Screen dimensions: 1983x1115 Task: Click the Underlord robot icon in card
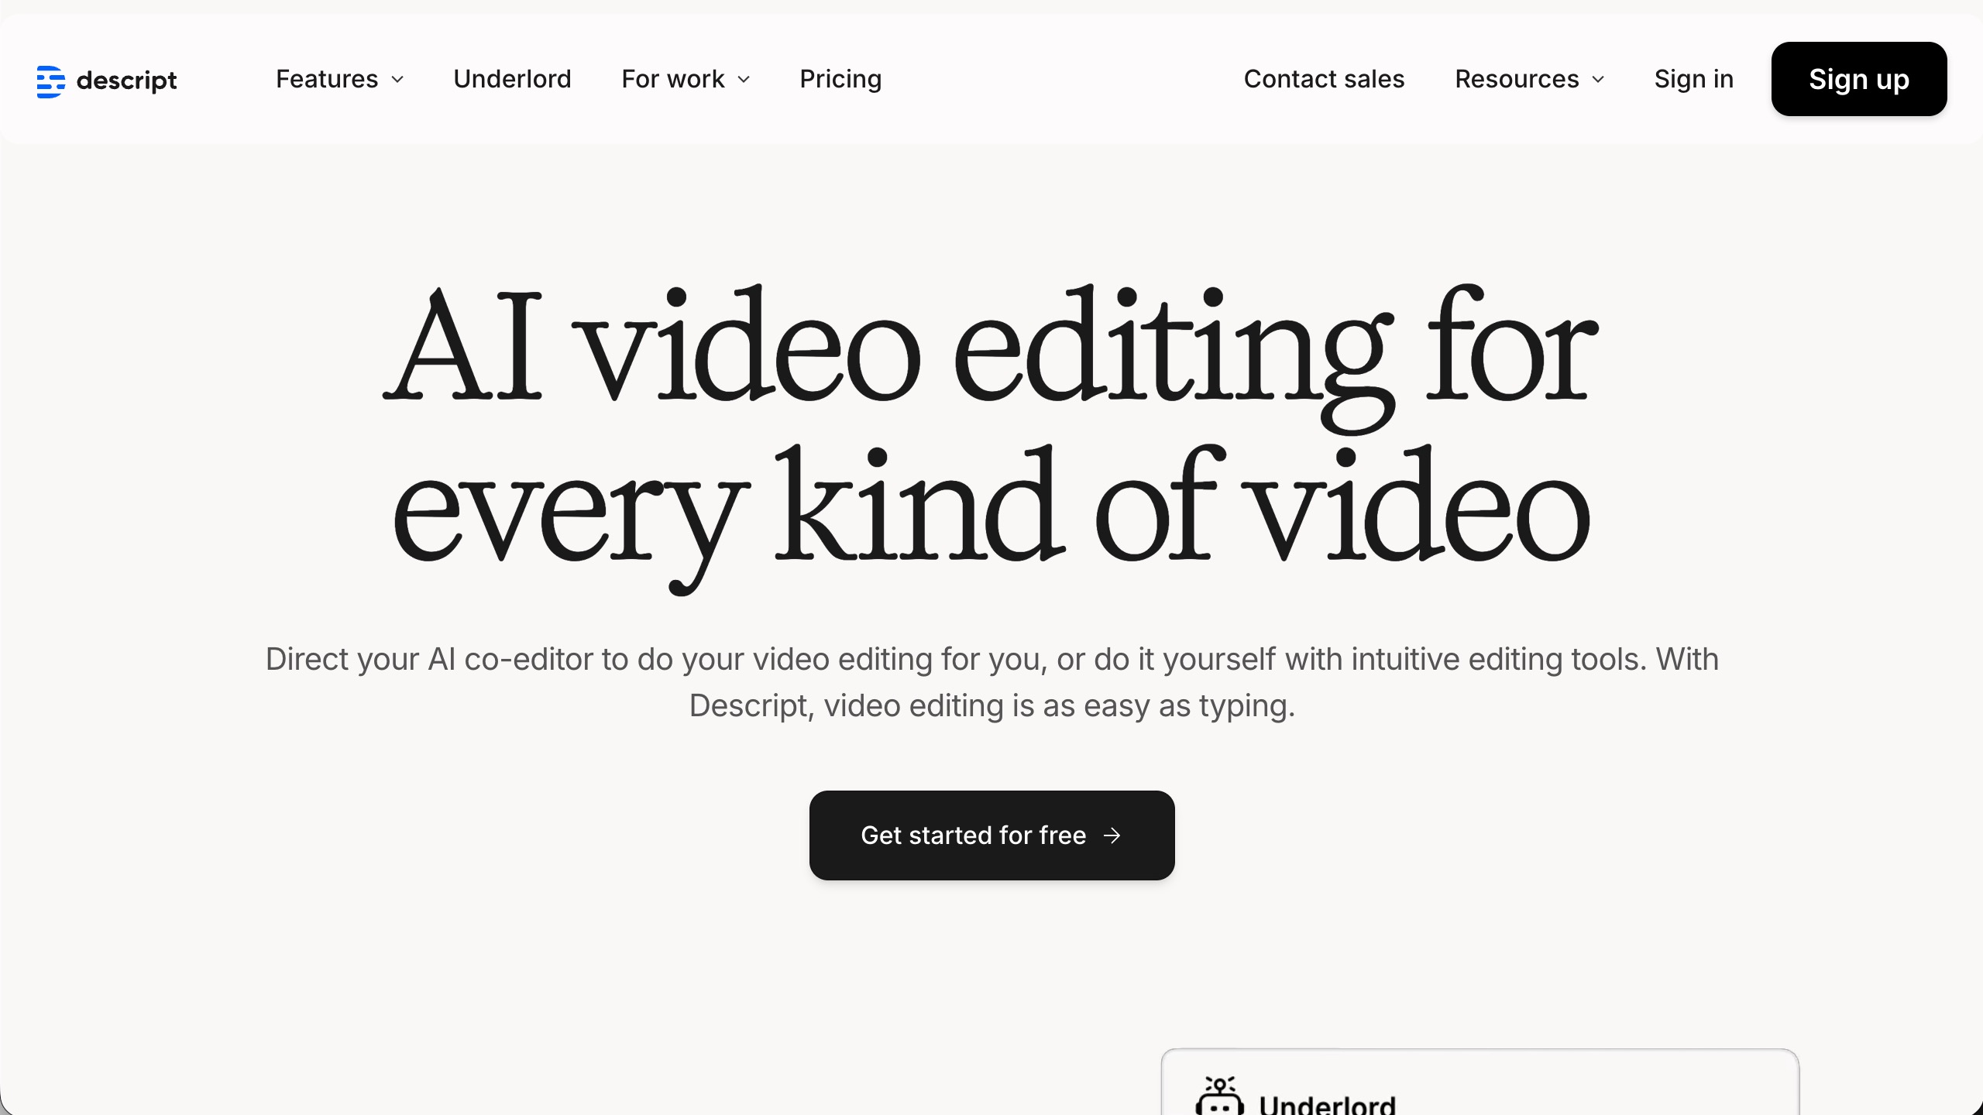coord(1219,1096)
